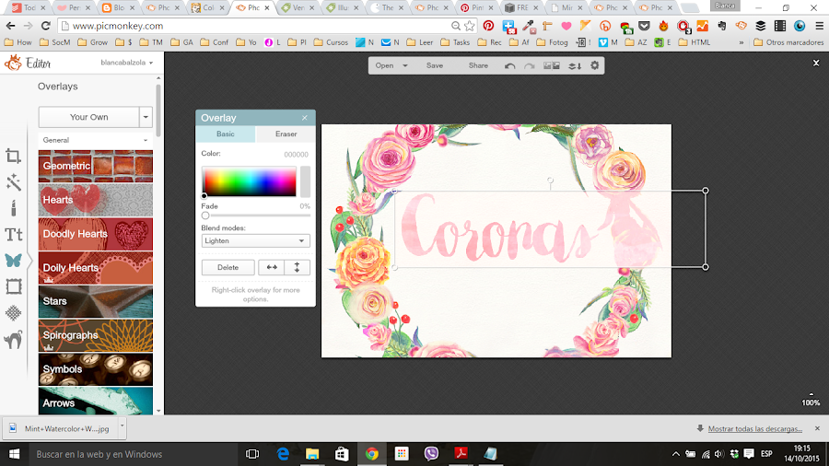The image size is (829, 466).
Task: Delete the selected overlay
Action: (x=228, y=267)
